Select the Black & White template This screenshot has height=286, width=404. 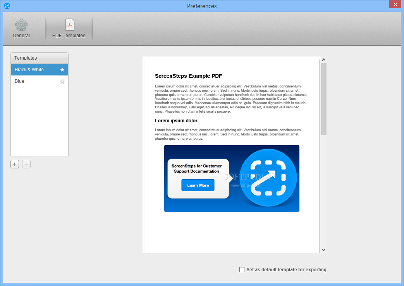point(40,70)
